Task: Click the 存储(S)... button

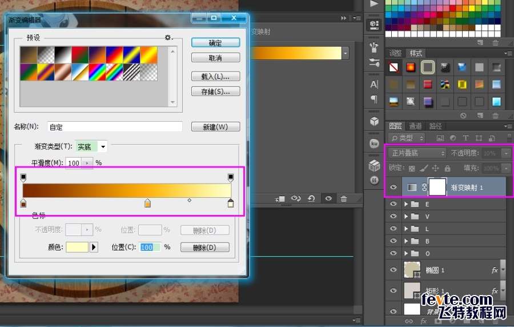Action: pyautogui.click(x=215, y=91)
